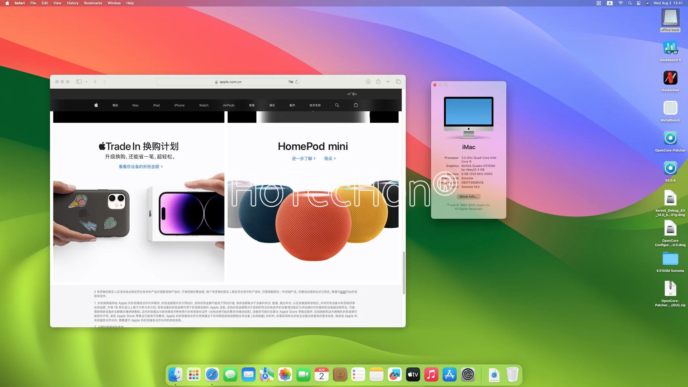Screen dimensions: 688x387
Task: Click 进一步了解 under HomePod mini
Action: (x=304, y=159)
